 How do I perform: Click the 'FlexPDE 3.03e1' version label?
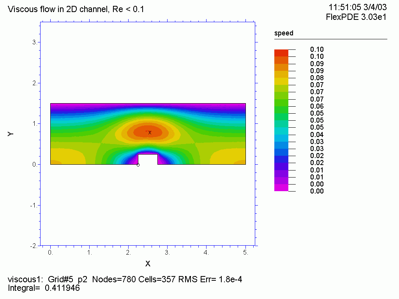click(356, 17)
